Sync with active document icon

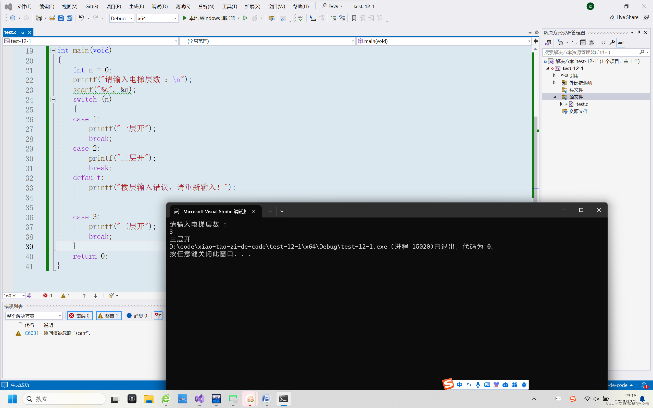(574, 43)
